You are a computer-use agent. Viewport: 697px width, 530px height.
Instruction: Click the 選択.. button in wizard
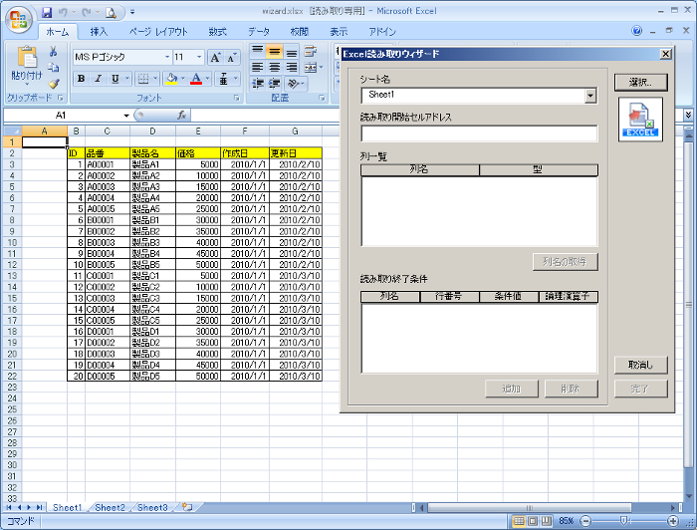[x=640, y=82]
